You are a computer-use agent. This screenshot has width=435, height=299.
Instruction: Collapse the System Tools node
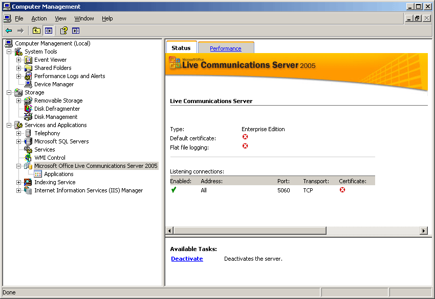click(9, 52)
